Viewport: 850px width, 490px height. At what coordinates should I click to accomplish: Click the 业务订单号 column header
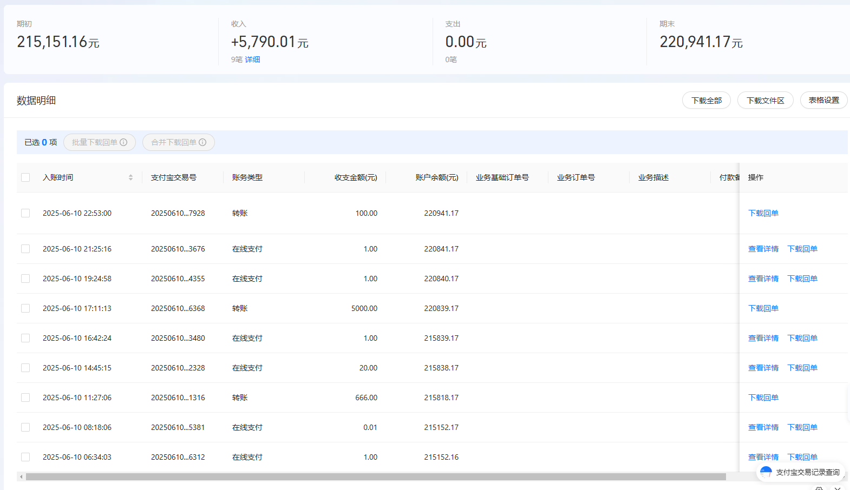[576, 177]
